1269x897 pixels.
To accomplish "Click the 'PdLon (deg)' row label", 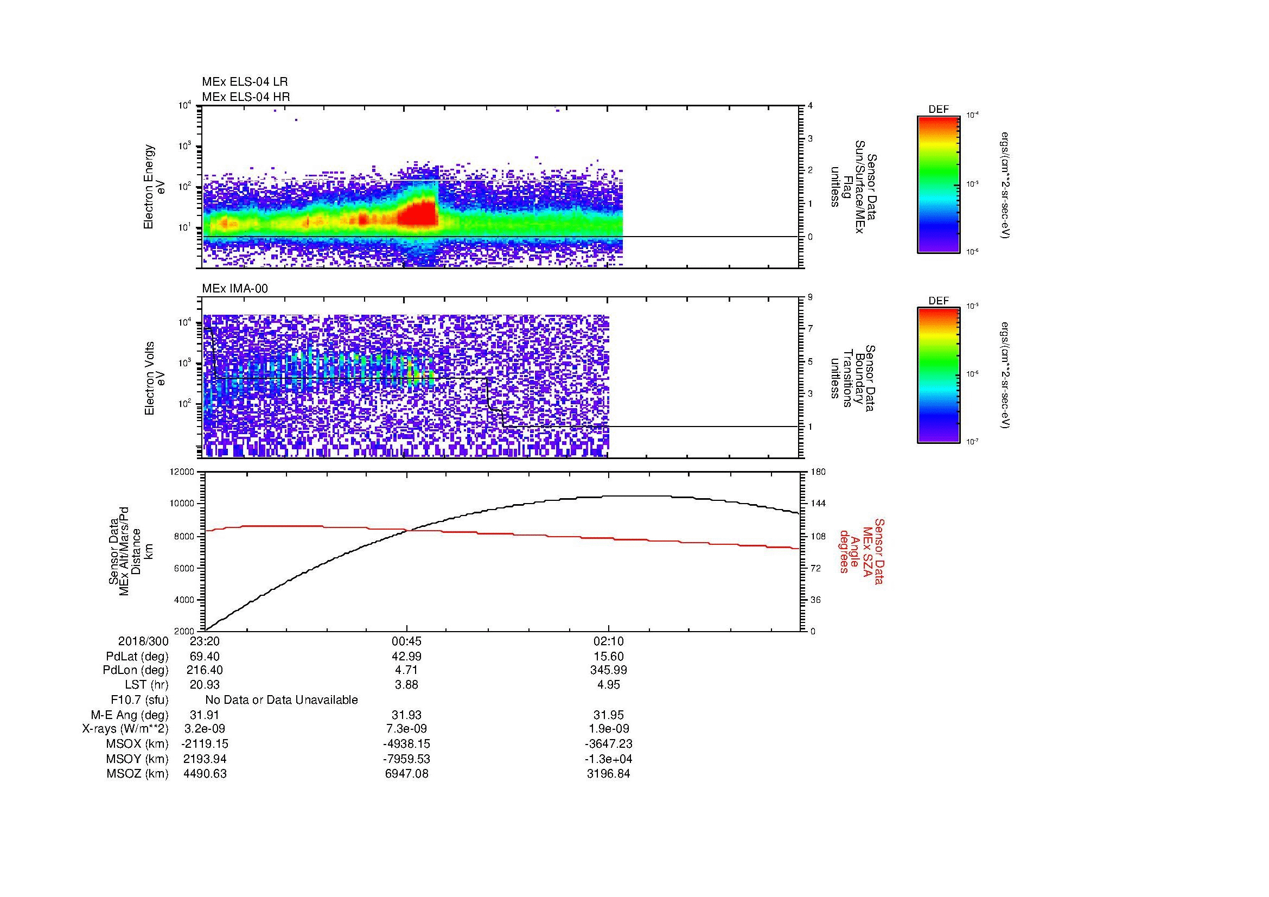I will coord(136,670).
